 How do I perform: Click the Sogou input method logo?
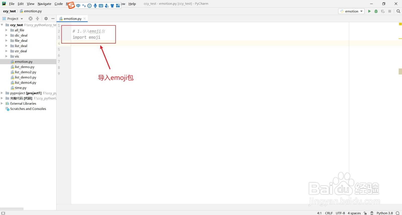coord(71,5)
